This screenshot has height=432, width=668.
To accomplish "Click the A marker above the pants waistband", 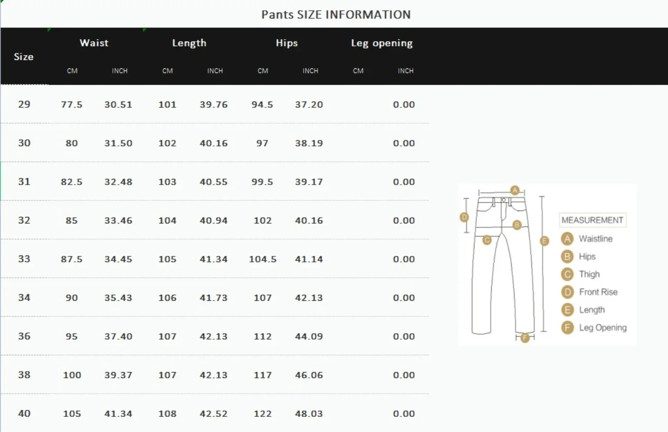I will tap(515, 190).
